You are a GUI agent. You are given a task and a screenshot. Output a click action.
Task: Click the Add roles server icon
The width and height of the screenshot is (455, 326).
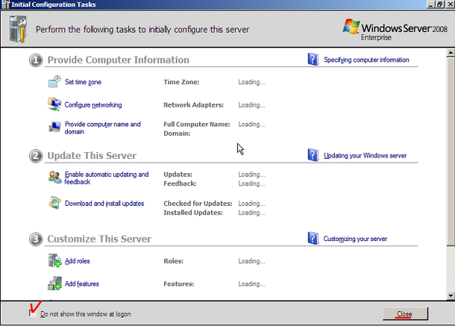click(x=54, y=260)
